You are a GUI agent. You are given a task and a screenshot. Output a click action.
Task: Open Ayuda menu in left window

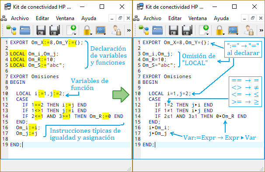click(89, 18)
